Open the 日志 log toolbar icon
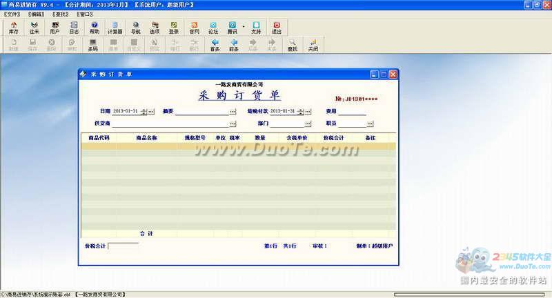 [74, 28]
